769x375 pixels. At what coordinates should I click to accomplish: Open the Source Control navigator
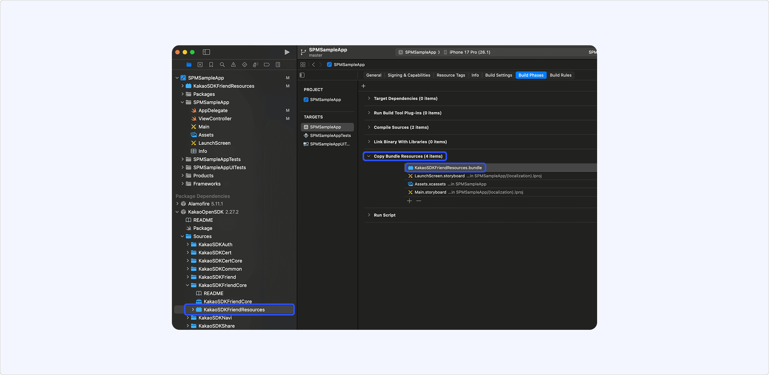click(x=200, y=65)
